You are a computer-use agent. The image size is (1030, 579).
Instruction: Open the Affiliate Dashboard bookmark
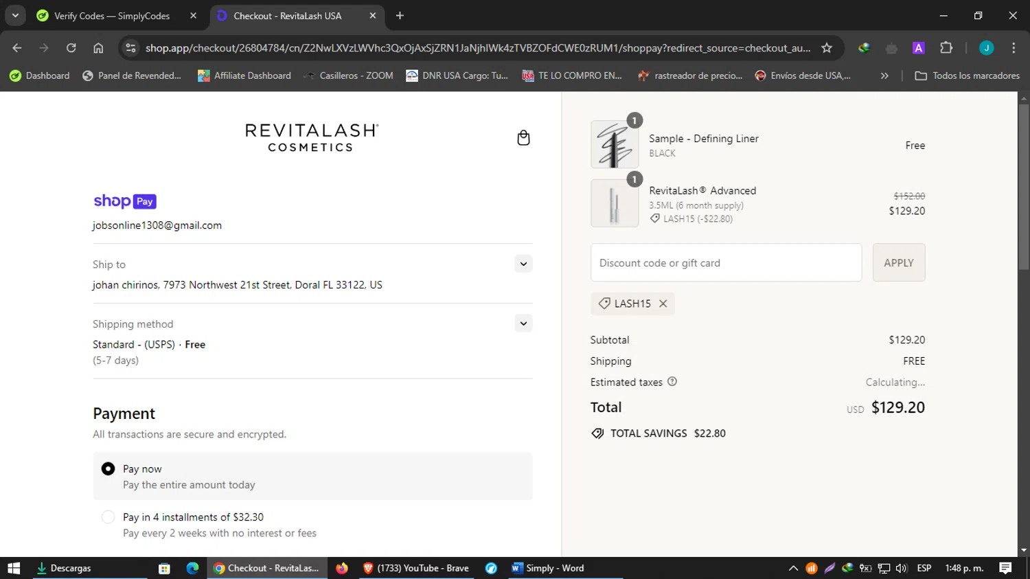(x=244, y=76)
